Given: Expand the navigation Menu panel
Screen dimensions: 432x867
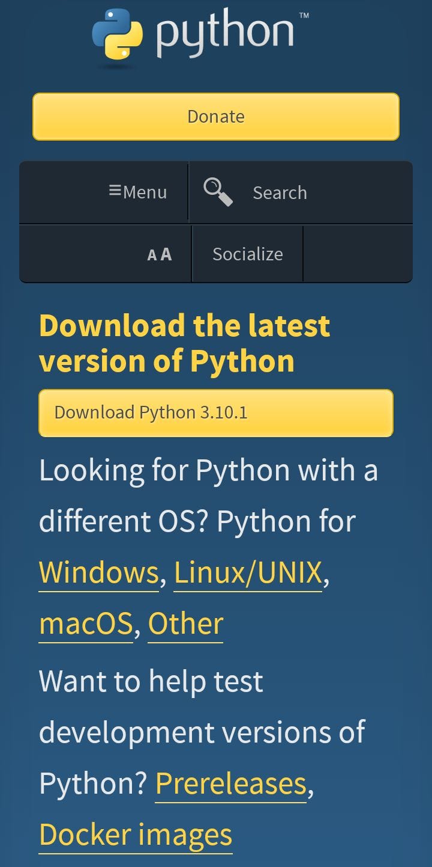Looking at the screenshot, I should (138, 192).
